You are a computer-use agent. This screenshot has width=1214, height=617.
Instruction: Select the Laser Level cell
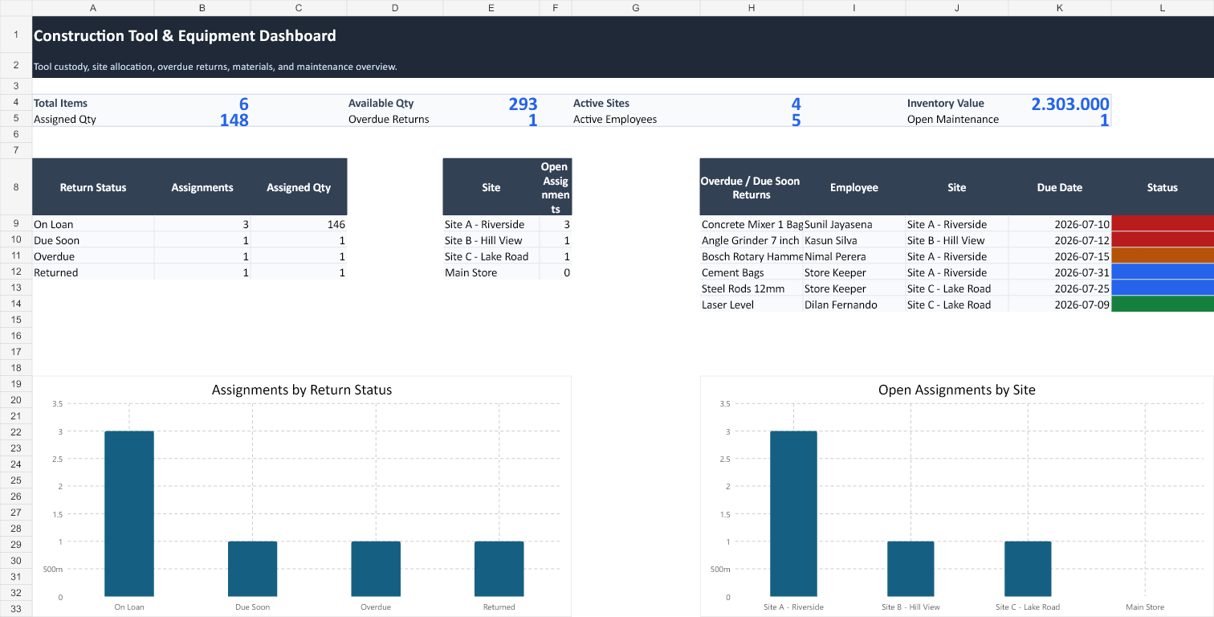point(752,304)
